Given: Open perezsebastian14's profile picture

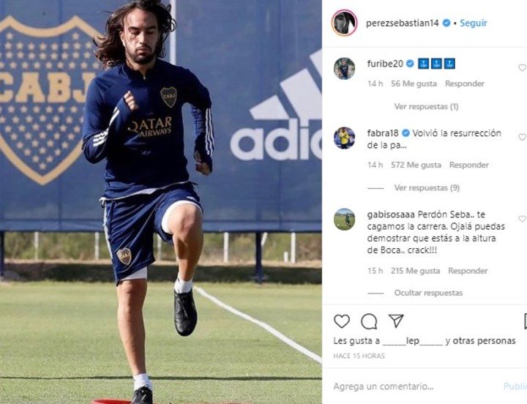Looking at the screenshot, I should click(344, 23).
